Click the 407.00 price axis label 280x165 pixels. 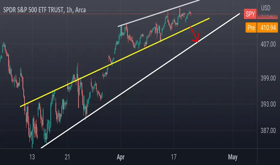268,44
